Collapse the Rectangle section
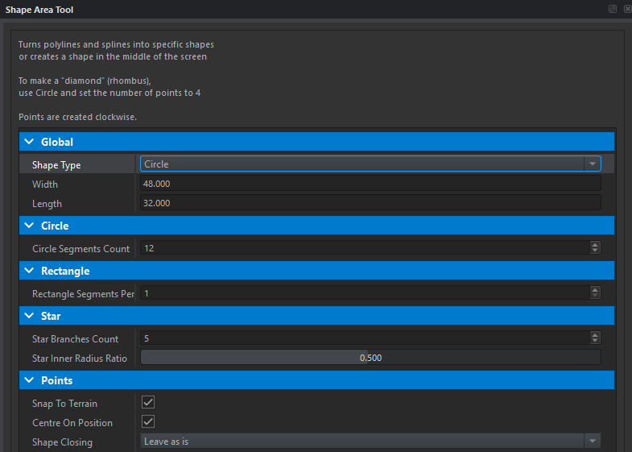Image resolution: width=632 pixels, height=452 pixels. pos(30,271)
